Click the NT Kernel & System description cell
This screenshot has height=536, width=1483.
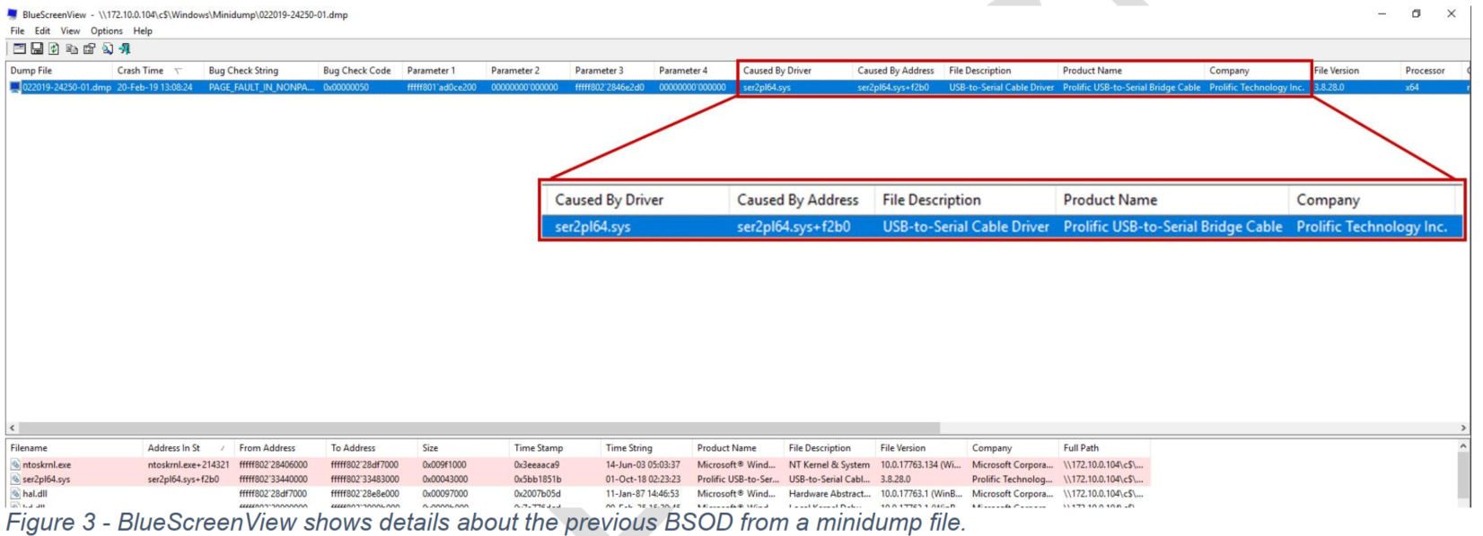point(829,465)
